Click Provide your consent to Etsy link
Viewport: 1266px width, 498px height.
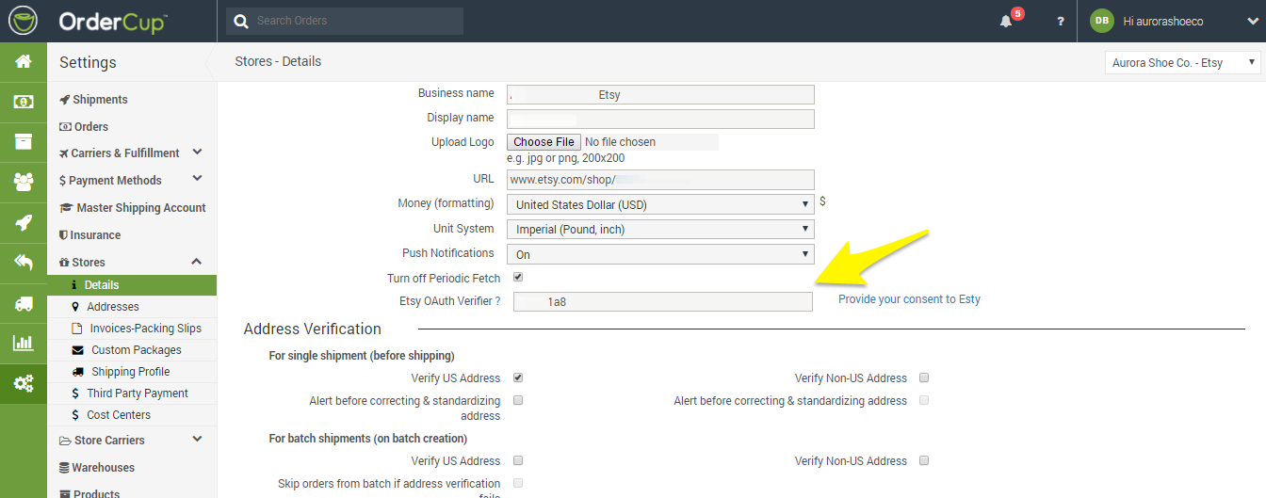coord(909,298)
